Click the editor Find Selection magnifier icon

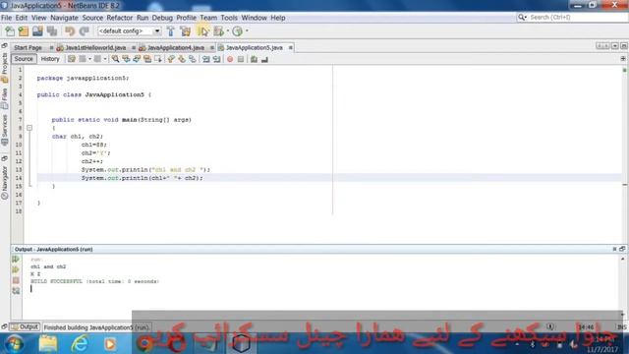pos(116,59)
